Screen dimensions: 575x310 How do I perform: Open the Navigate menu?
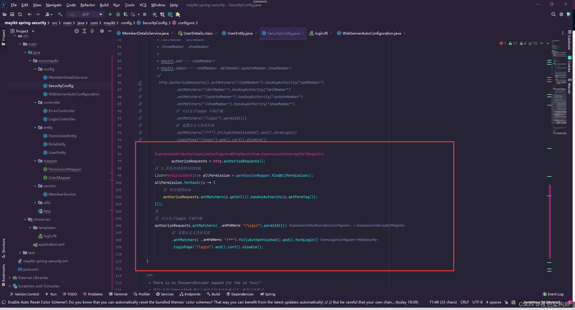(54, 5)
